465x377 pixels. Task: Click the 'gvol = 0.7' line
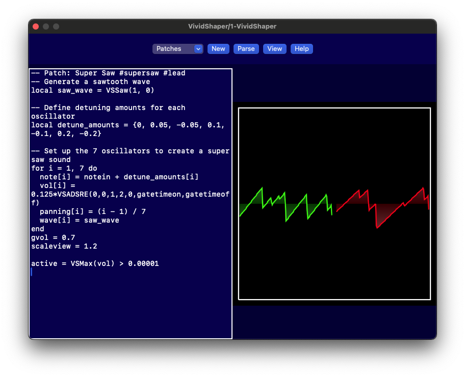(x=53, y=237)
